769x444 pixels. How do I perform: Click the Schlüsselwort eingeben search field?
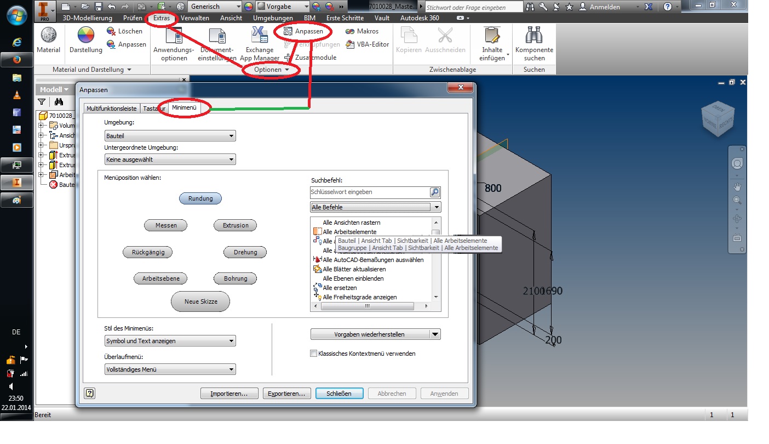pos(369,192)
